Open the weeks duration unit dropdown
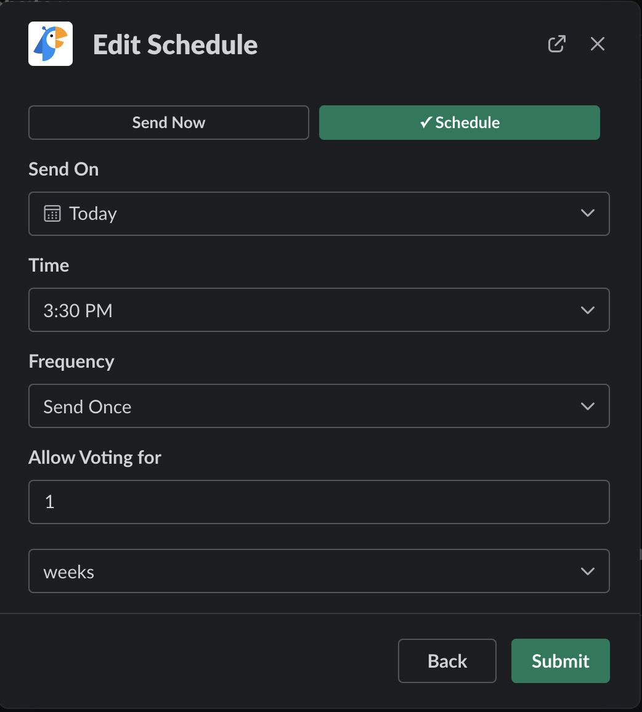The width and height of the screenshot is (642, 712). [319, 571]
